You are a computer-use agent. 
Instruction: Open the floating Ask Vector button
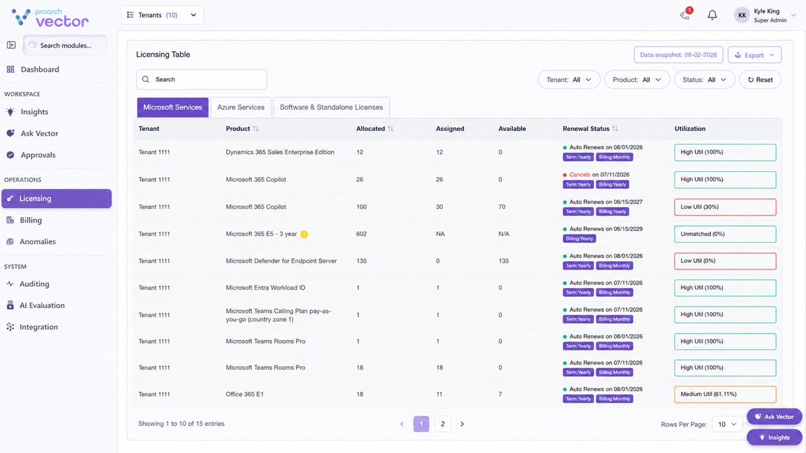coord(775,417)
